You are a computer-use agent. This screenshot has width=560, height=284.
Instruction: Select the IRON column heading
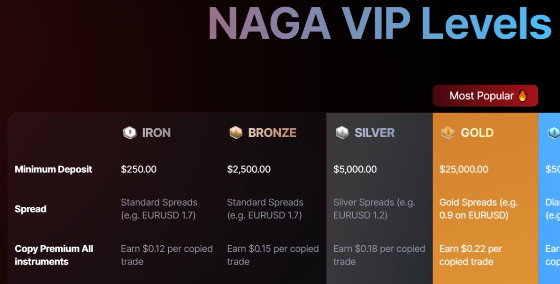[156, 133]
